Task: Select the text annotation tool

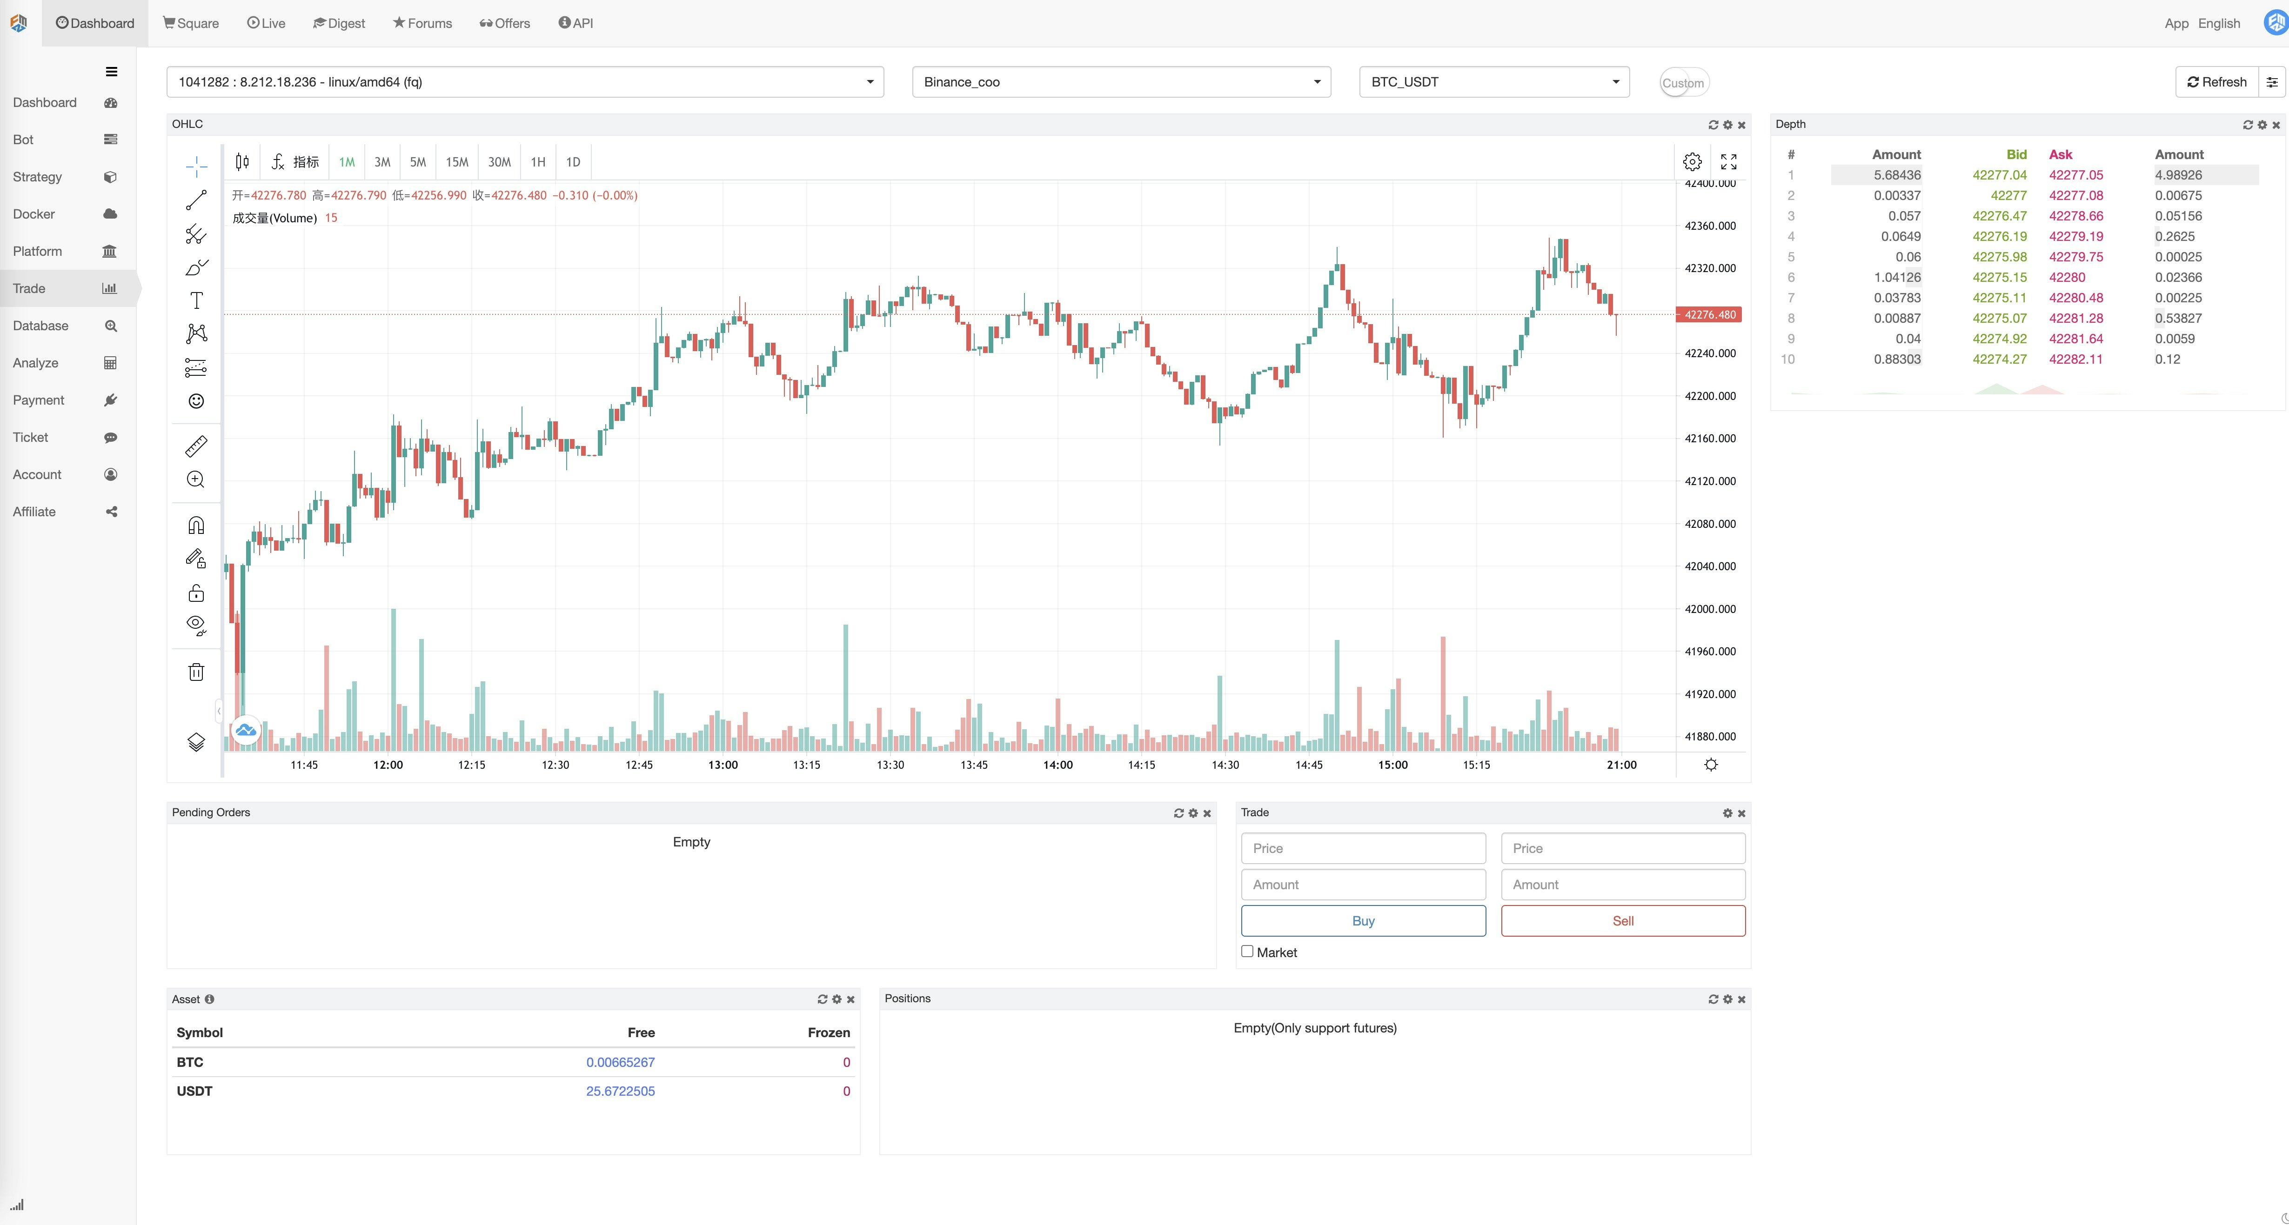Action: click(196, 301)
